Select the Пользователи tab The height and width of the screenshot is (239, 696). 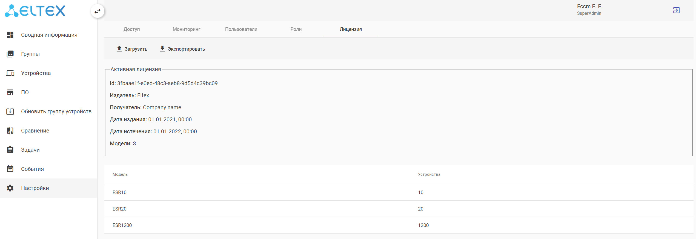tap(241, 29)
